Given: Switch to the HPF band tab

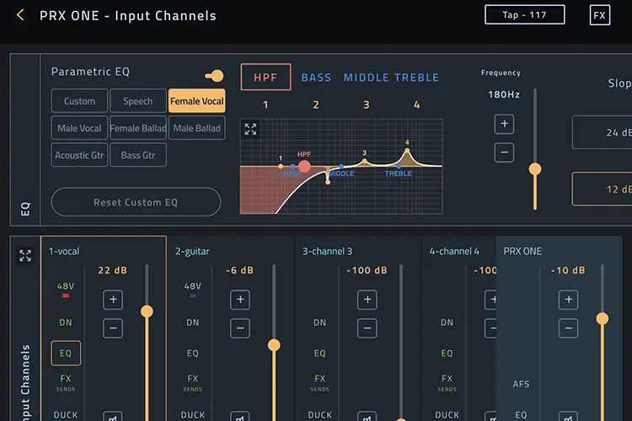Looking at the screenshot, I should click(265, 77).
